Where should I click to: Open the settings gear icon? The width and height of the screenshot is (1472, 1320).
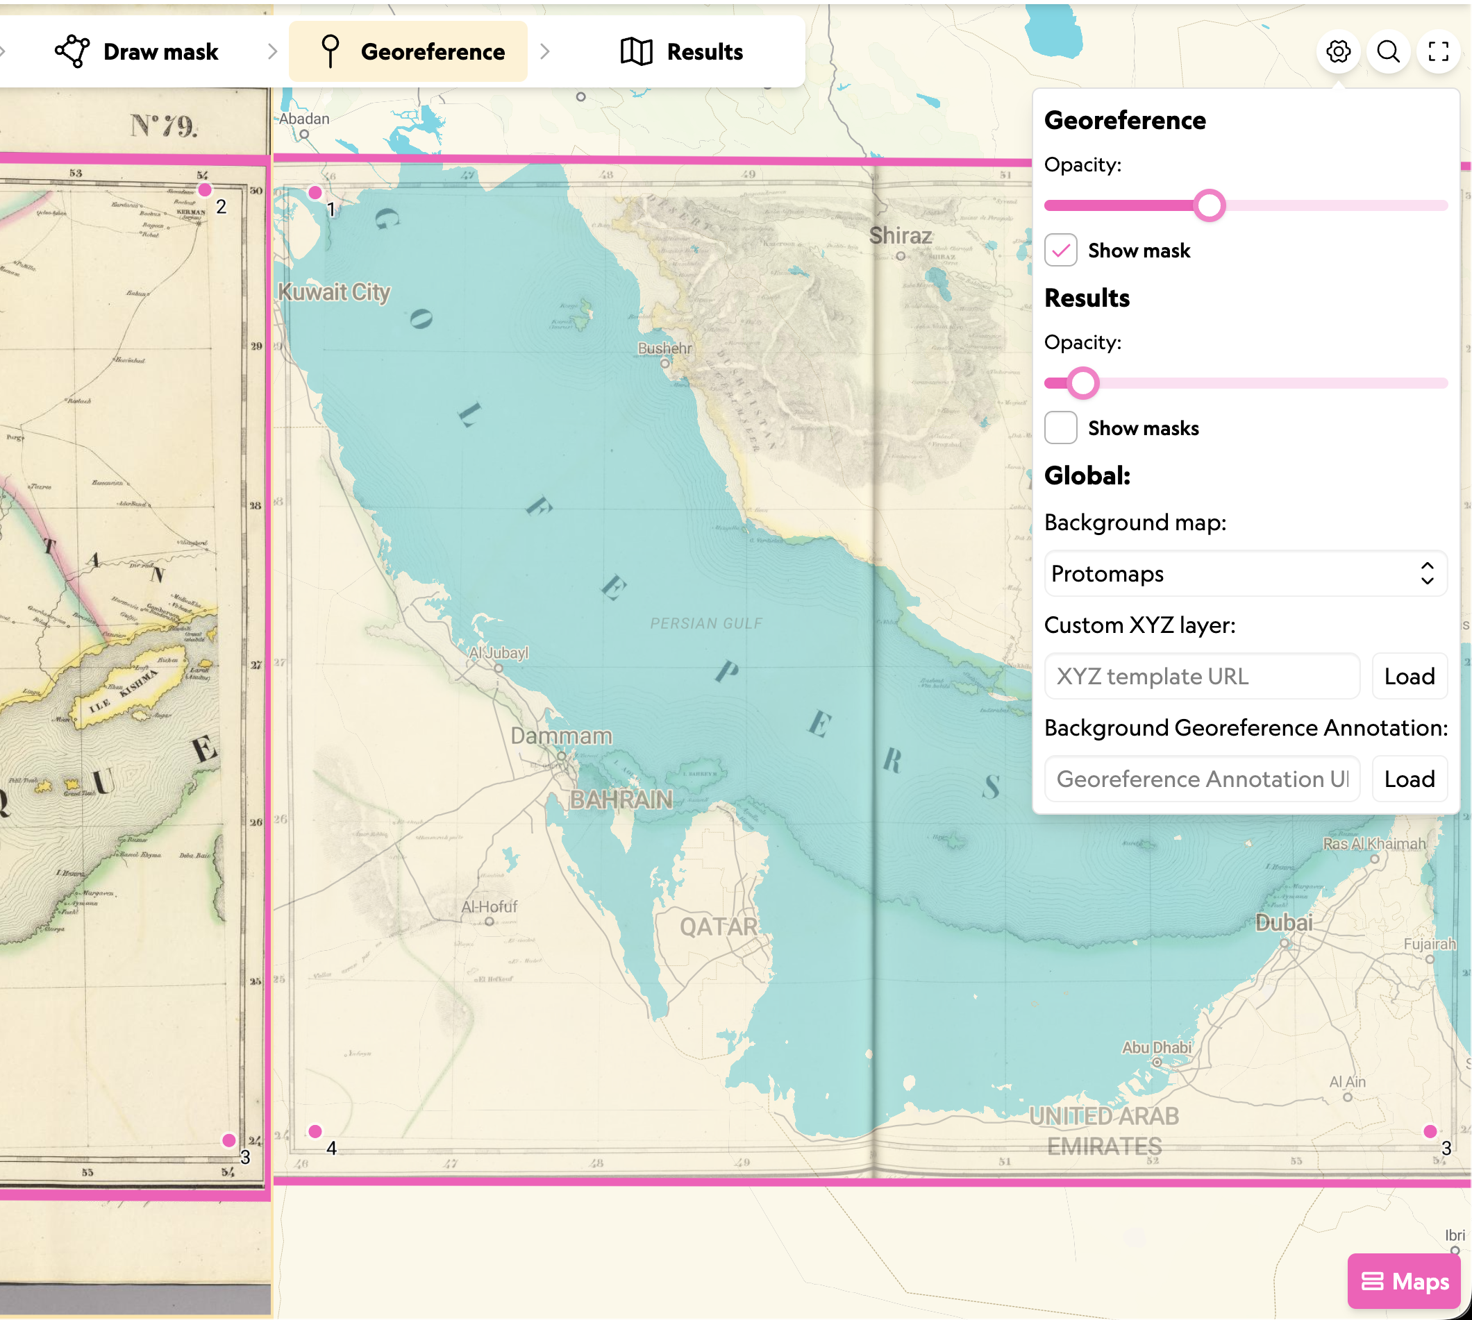tap(1338, 51)
